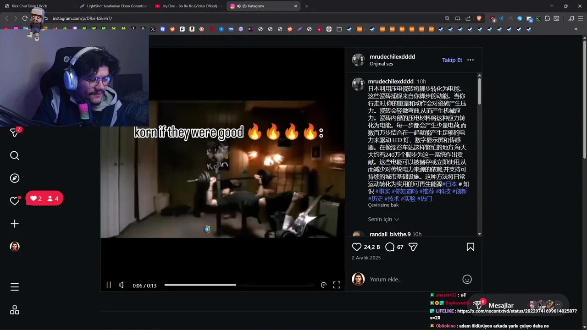The image size is (587, 330).
Task: Save post with bookmark icon
Action: tap(471, 247)
